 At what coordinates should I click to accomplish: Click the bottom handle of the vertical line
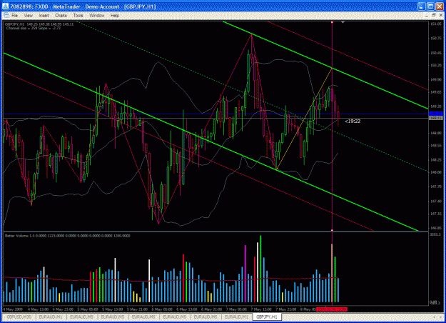click(x=332, y=230)
